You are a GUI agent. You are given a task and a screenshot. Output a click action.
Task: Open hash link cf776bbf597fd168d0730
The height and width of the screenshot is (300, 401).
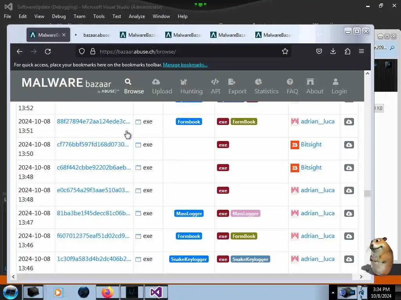[x=93, y=145]
